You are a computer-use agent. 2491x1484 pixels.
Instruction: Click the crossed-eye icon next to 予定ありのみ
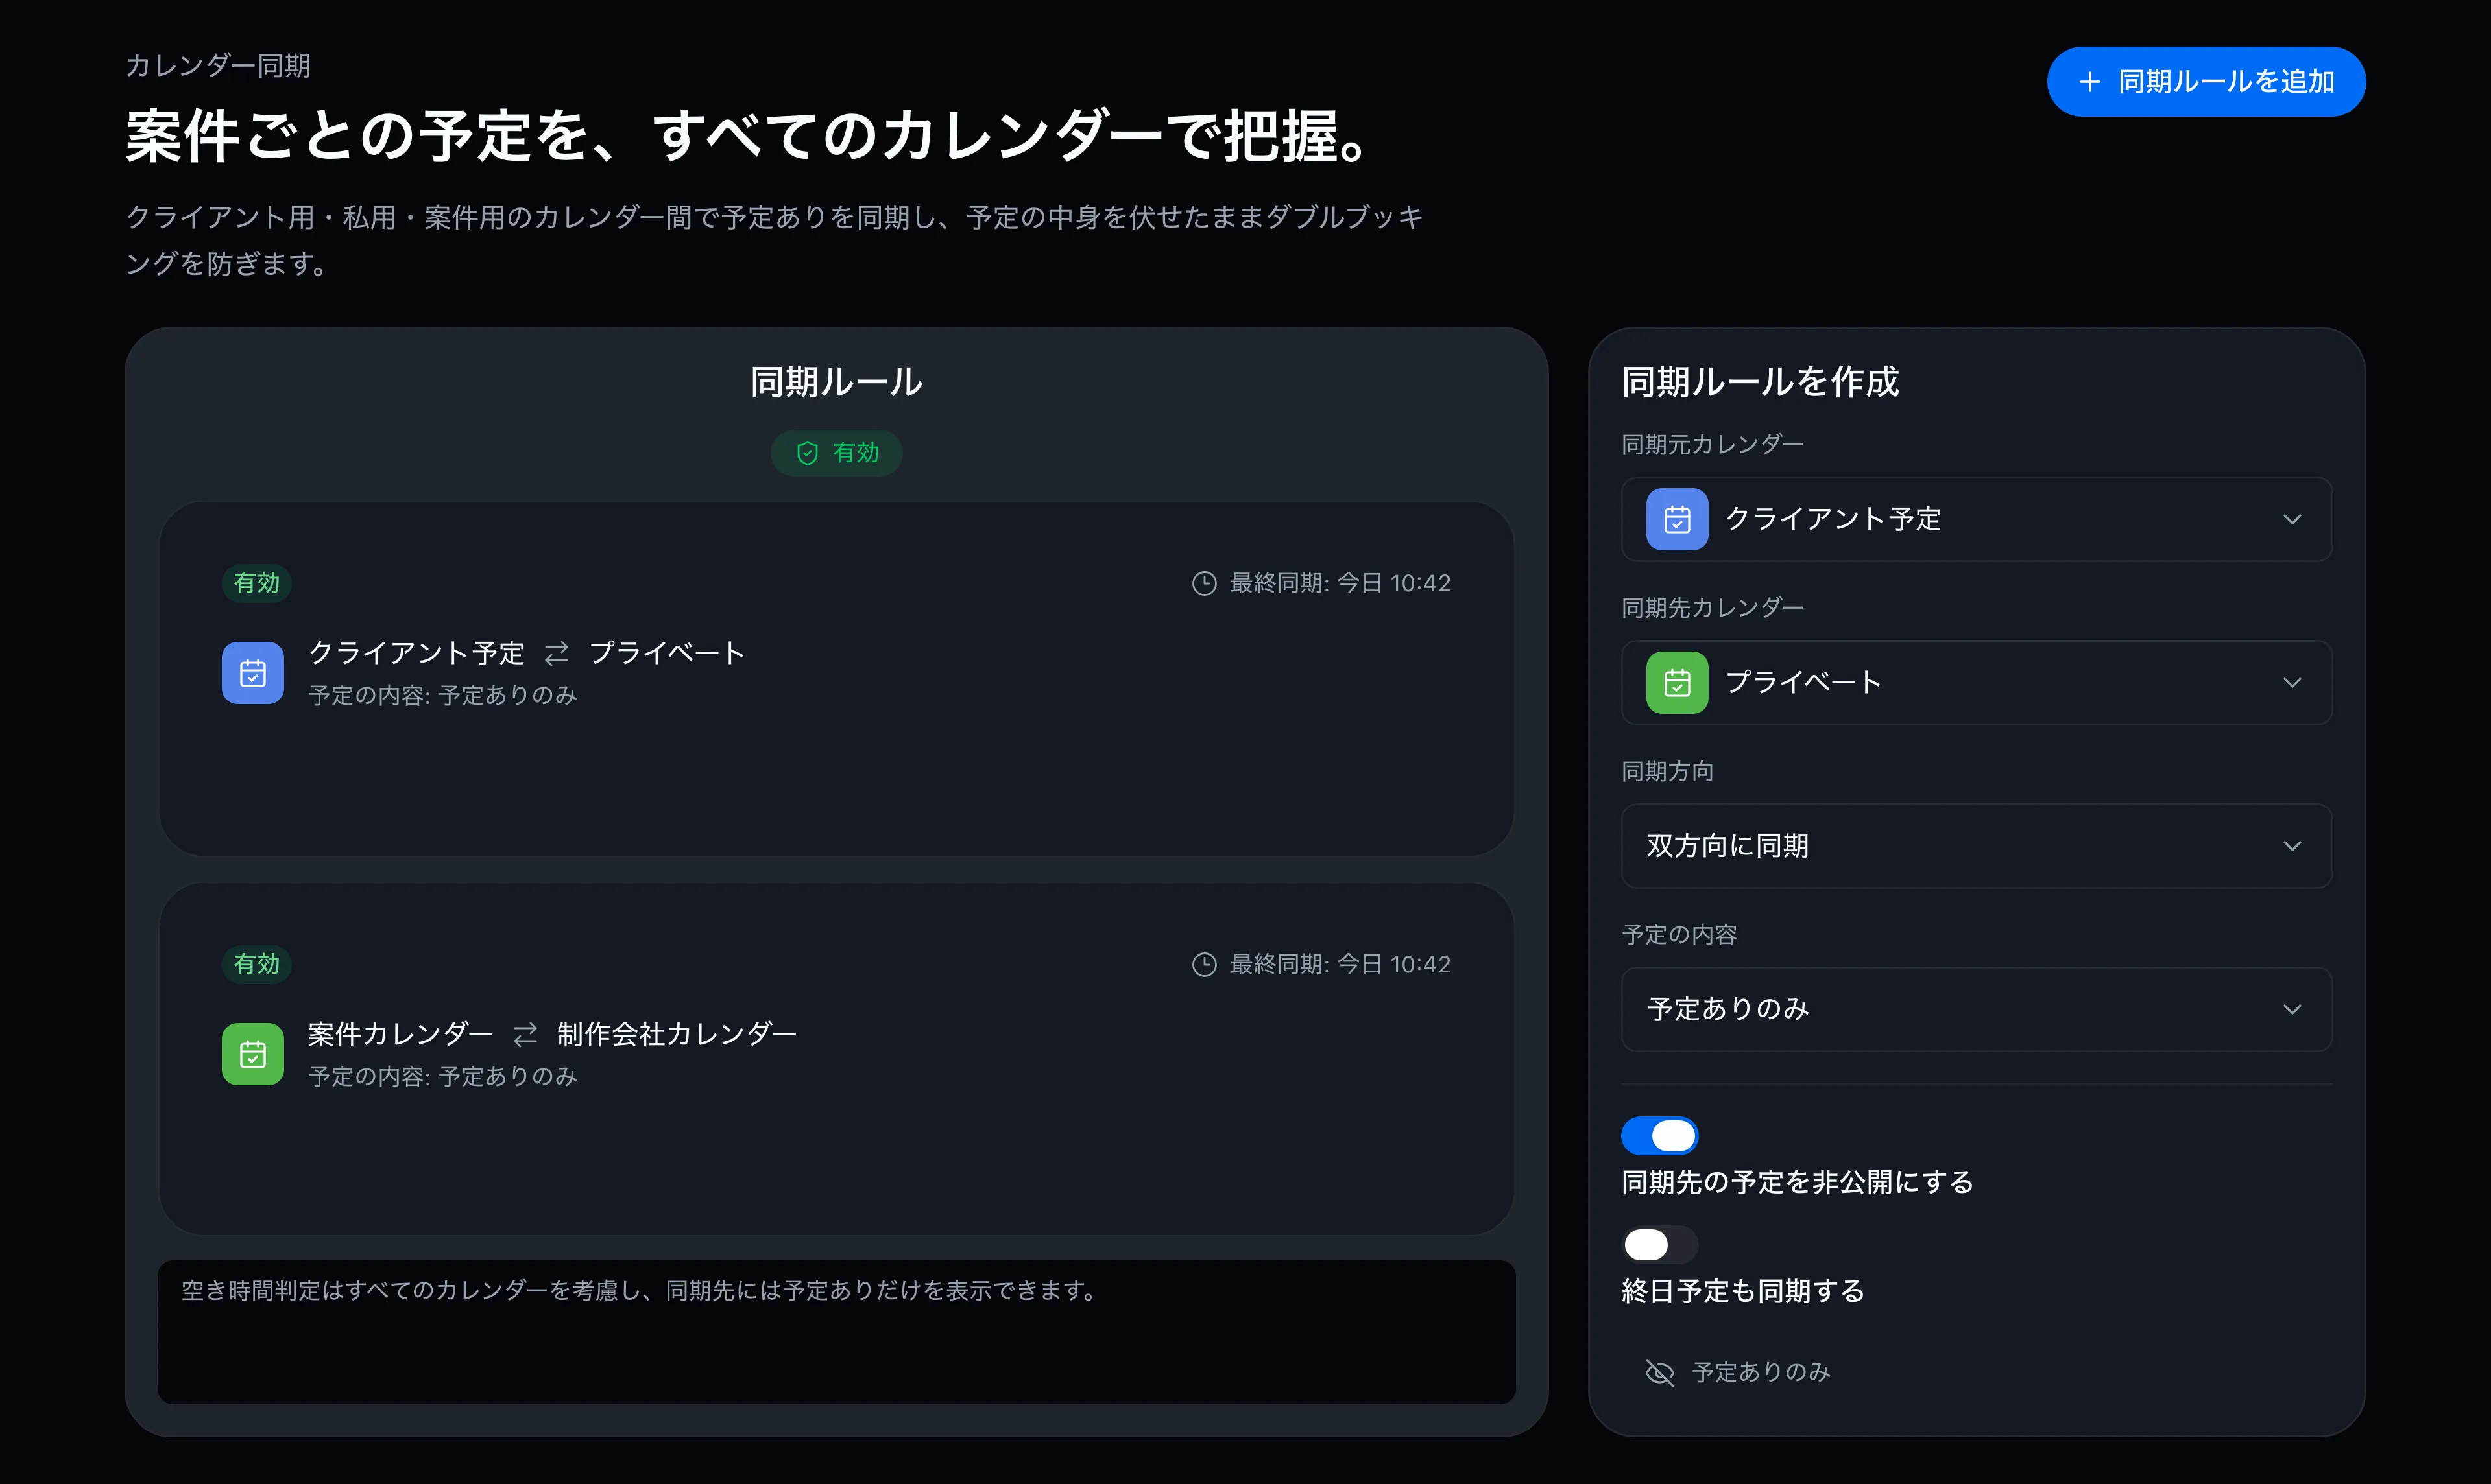click(x=1659, y=1372)
